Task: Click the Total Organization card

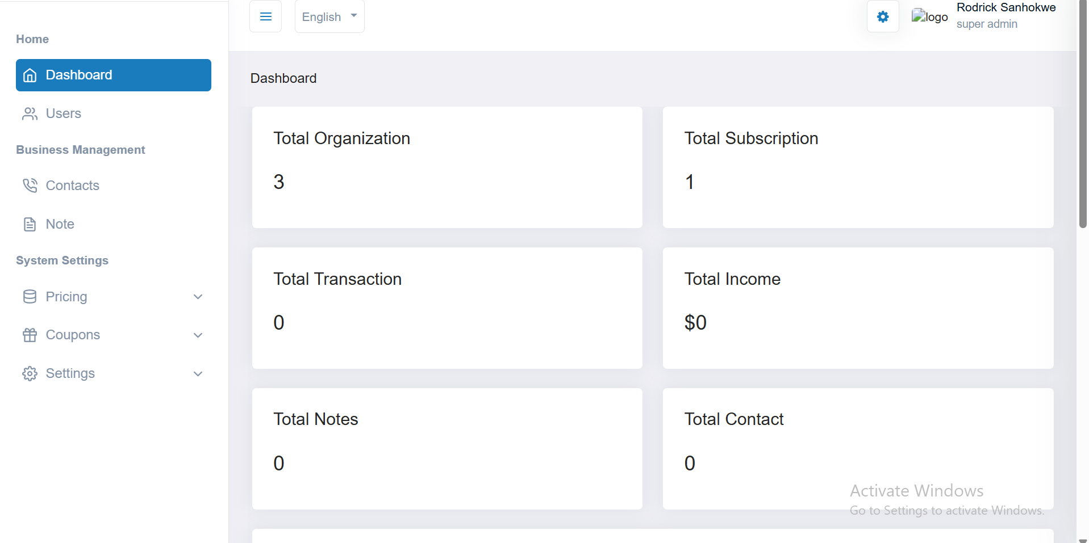Action: pos(447,167)
